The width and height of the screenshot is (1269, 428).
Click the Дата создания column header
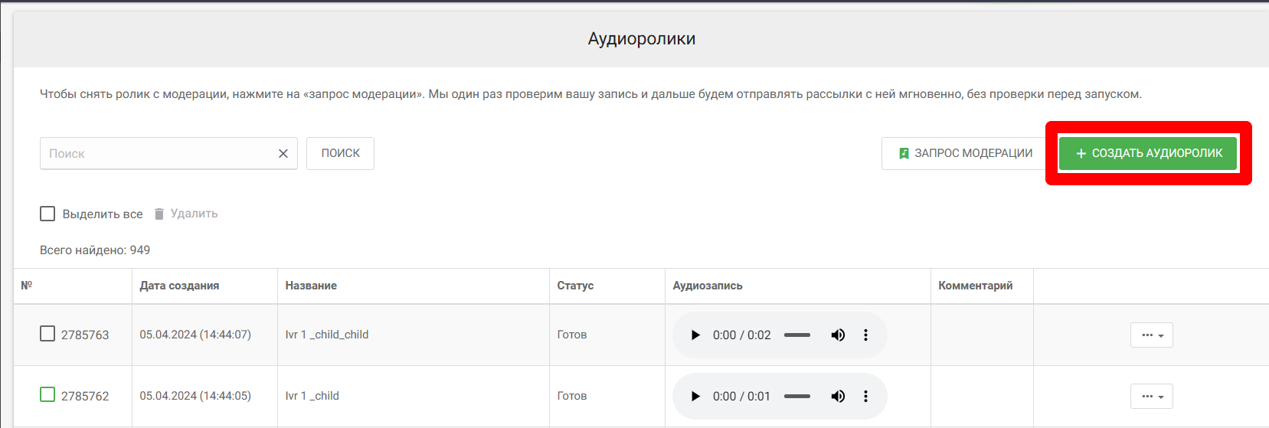179,286
